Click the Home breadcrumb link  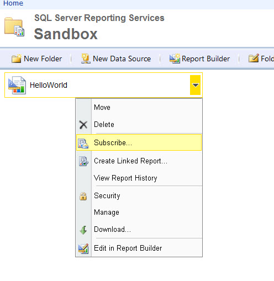coord(13,3)
